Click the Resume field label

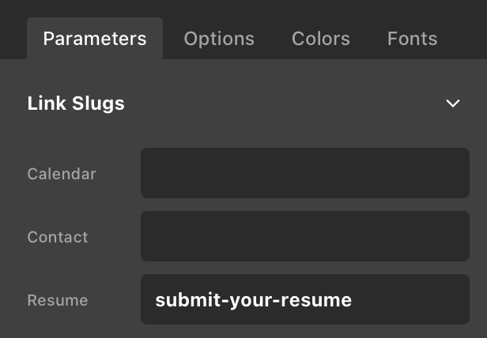point(58,300)
